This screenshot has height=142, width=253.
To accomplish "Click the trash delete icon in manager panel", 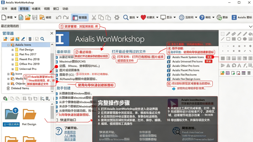I will [x=30, y=39].
